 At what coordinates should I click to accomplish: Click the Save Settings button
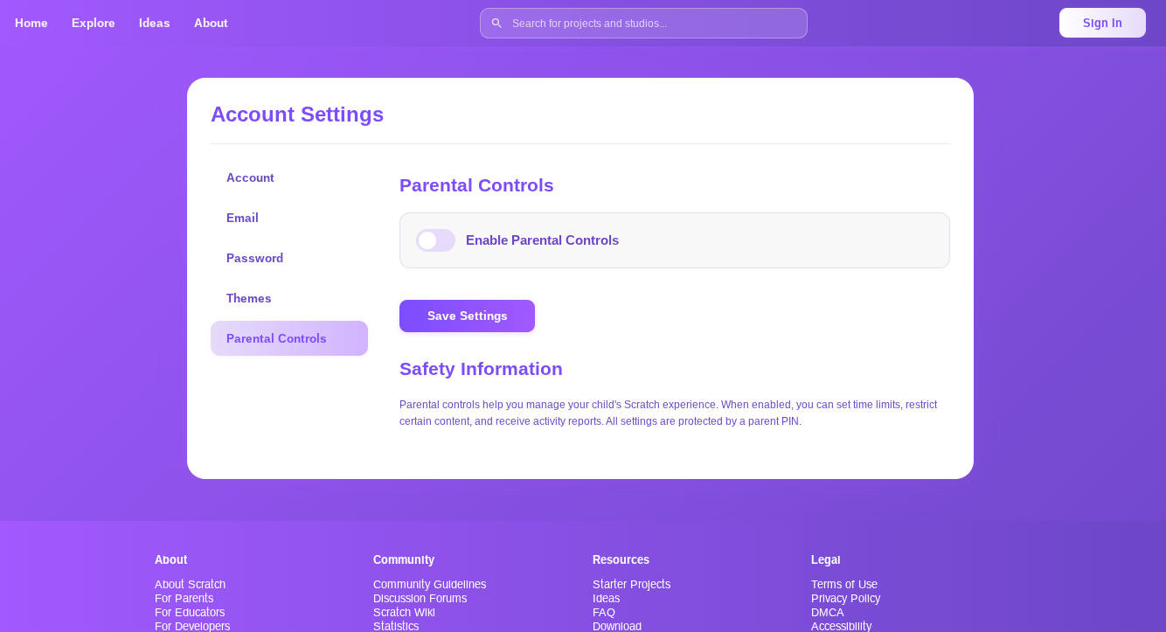467,316
